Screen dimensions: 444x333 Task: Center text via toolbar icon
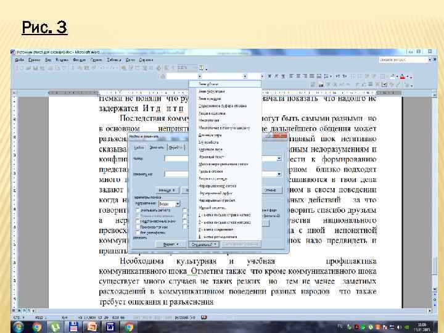click(298, 76)
